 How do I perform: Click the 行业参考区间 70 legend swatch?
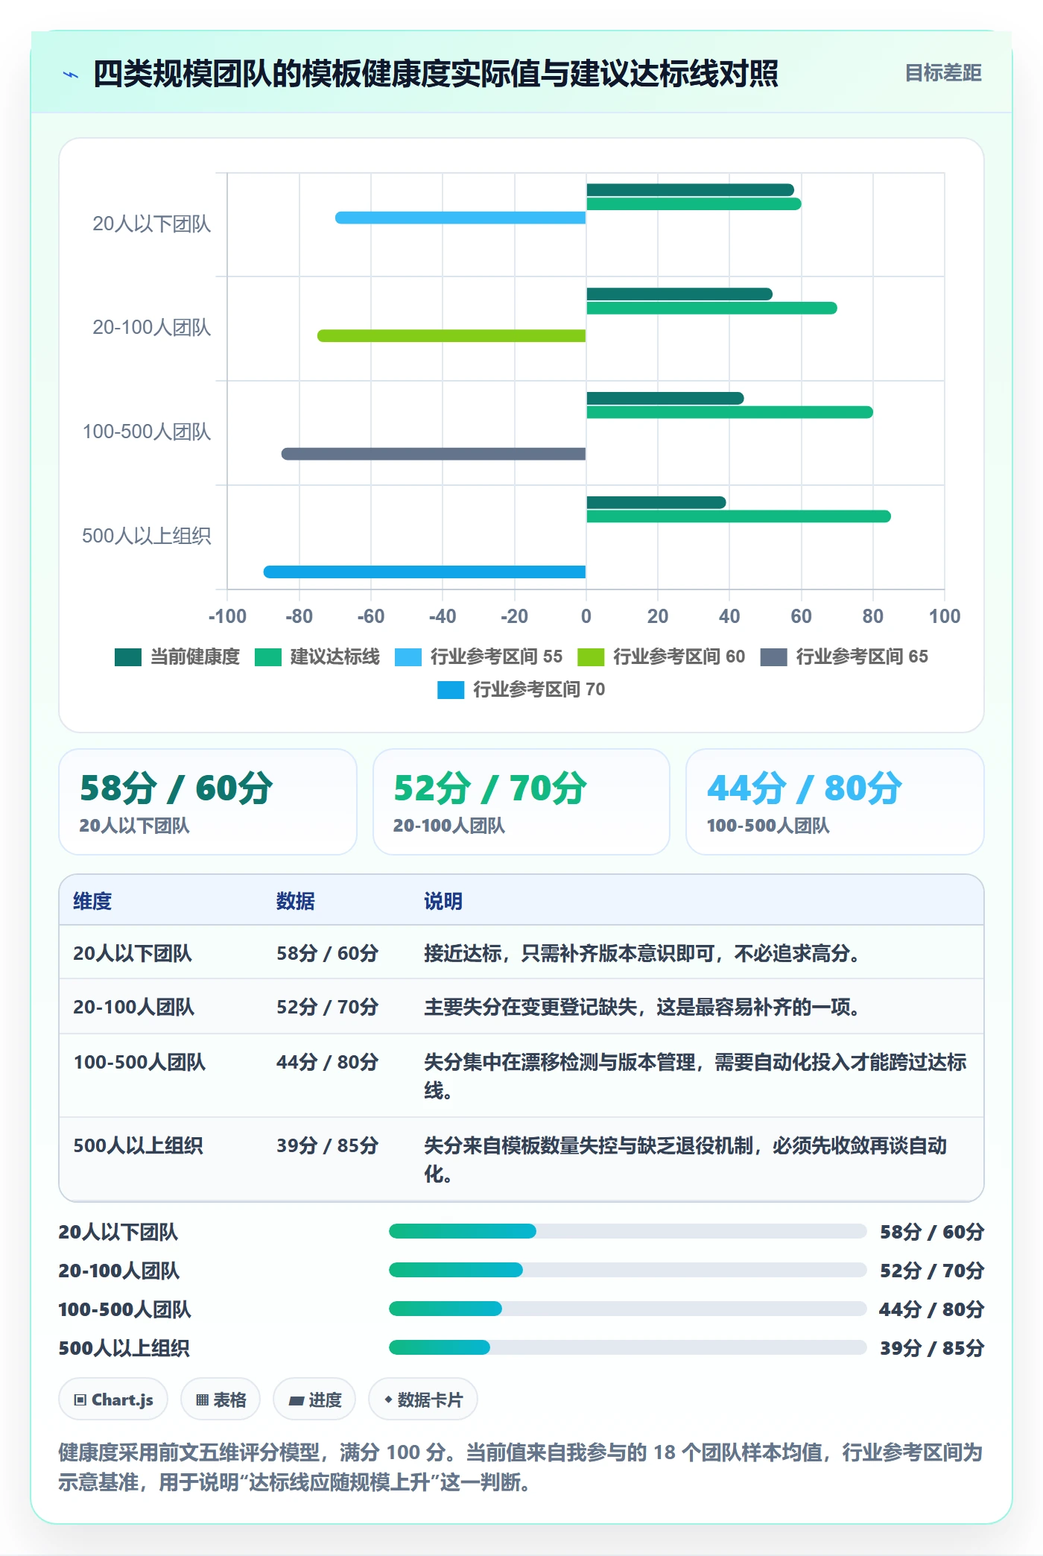451,689
